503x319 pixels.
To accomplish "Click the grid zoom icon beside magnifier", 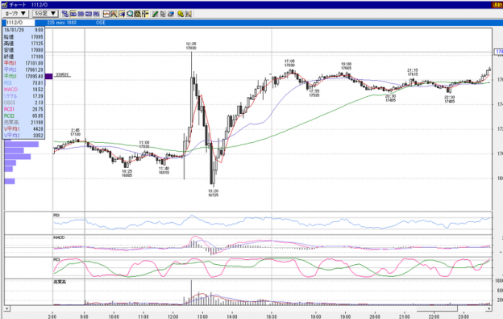I will click(x=138, y=14).
